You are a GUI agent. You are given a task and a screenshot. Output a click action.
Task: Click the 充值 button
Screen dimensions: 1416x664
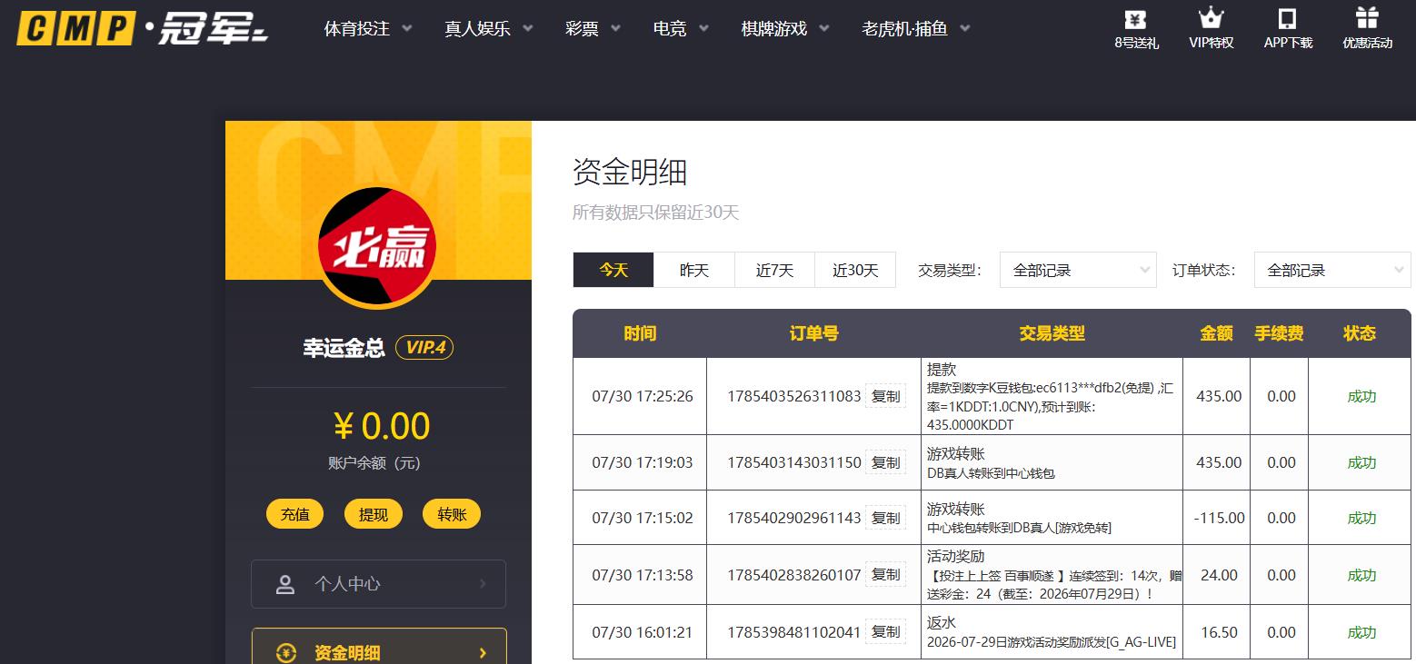coord(295,514)
